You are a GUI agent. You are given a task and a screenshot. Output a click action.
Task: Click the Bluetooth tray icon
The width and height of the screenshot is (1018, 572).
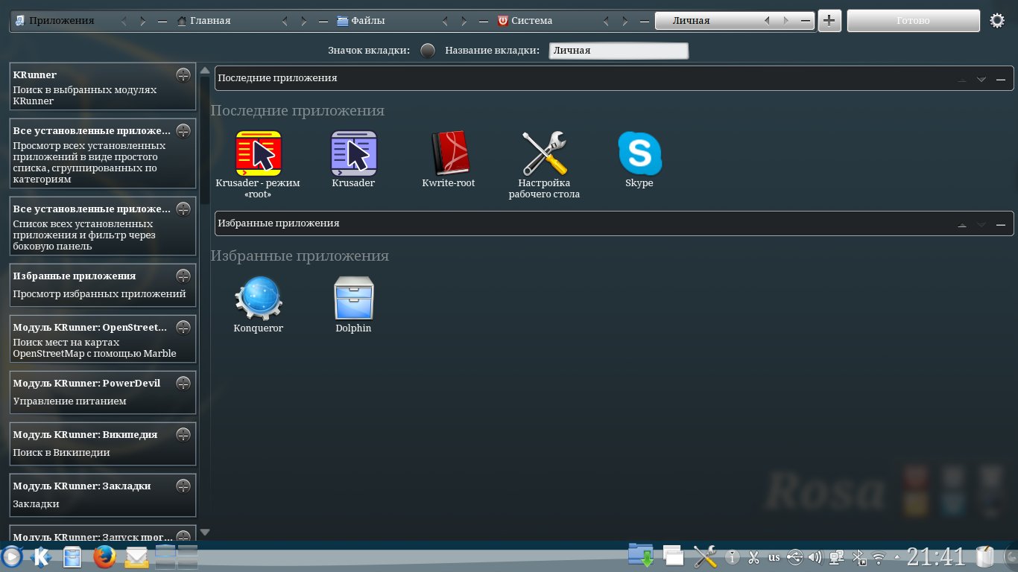(859, 556)
